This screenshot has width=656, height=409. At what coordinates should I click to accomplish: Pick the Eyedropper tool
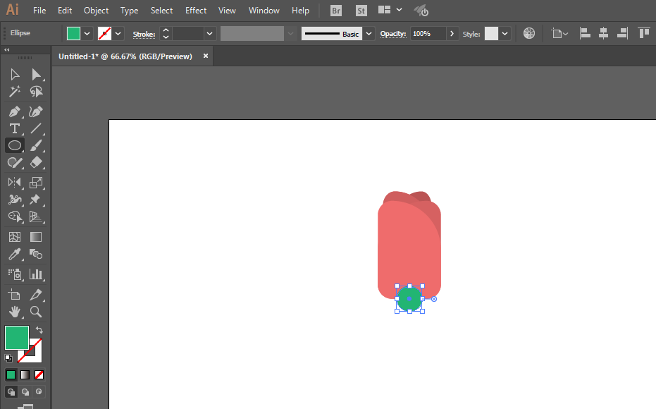point(15,254)
